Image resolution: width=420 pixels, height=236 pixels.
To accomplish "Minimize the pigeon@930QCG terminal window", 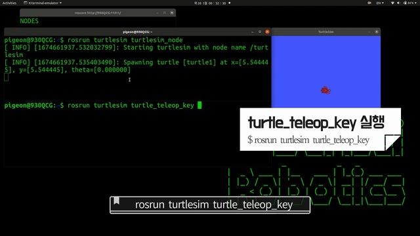I will [253, 31].
